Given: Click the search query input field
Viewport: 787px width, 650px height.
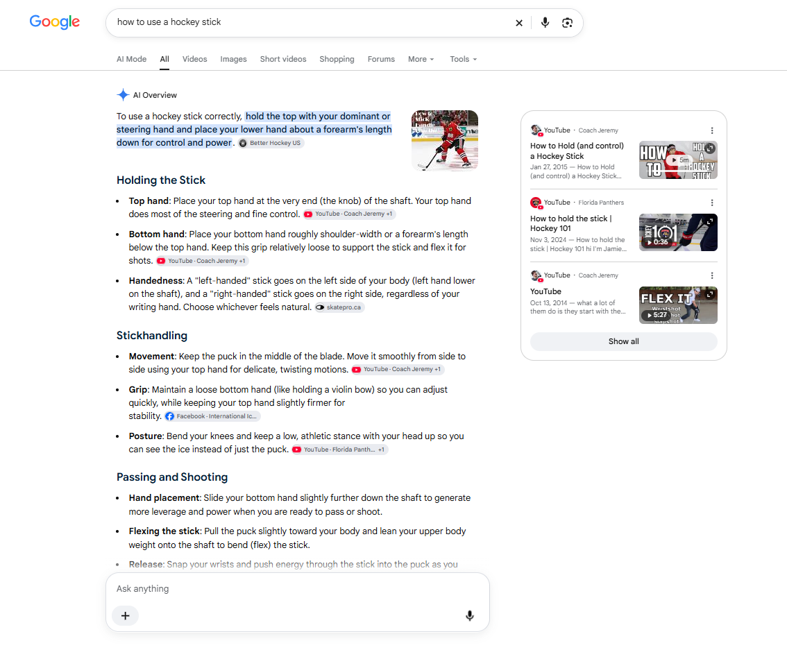Looking at the screenshot, I should coord(311,22).
